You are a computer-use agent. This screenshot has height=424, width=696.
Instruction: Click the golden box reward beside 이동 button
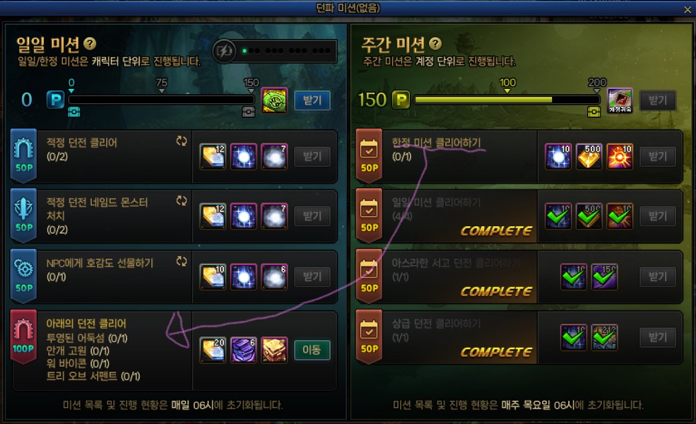pos(274,350)
